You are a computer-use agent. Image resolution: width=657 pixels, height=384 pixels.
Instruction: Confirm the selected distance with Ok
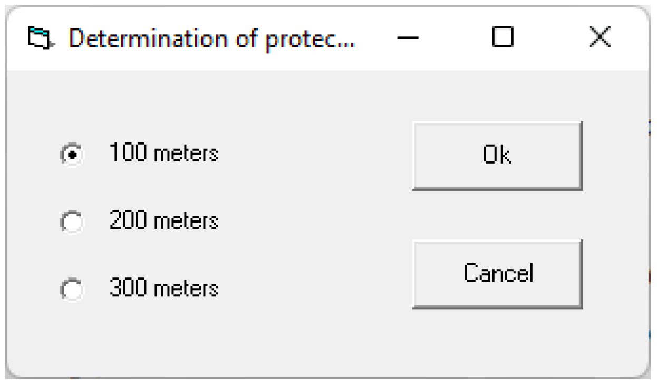(x=497, y=156)
